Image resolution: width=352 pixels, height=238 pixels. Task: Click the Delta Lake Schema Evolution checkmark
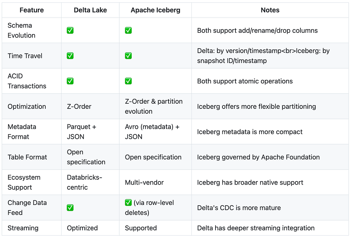tap(70, 30)
